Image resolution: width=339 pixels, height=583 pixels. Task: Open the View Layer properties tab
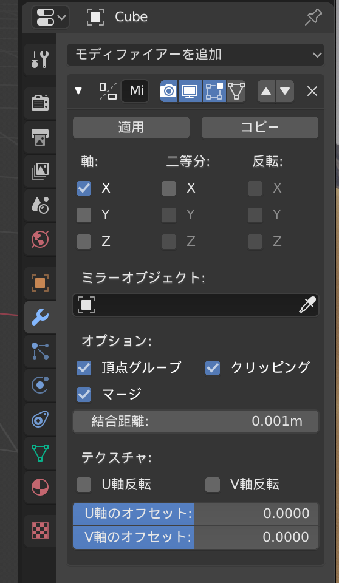tap(40, 171)
